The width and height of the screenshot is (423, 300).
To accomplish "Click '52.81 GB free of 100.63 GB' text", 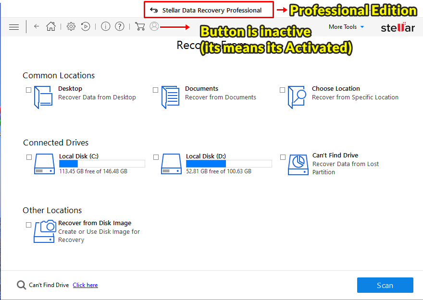I will pyautogui.click(x=219, y=171).
